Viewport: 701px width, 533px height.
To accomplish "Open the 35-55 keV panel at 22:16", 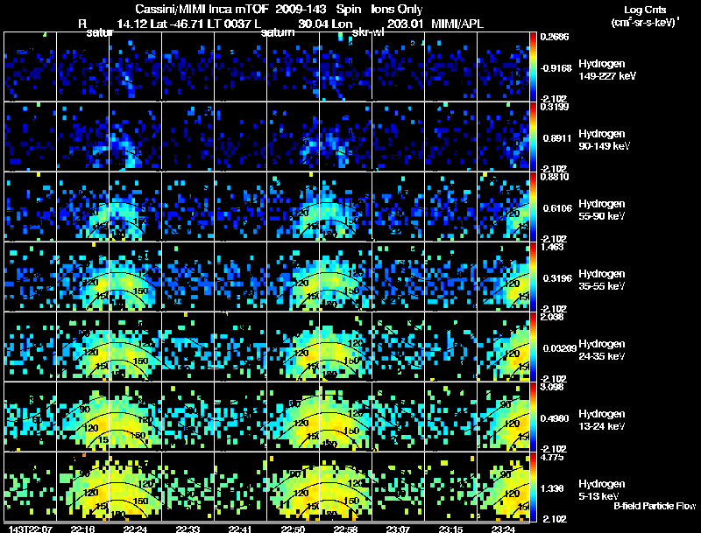I will pos(82,277).
